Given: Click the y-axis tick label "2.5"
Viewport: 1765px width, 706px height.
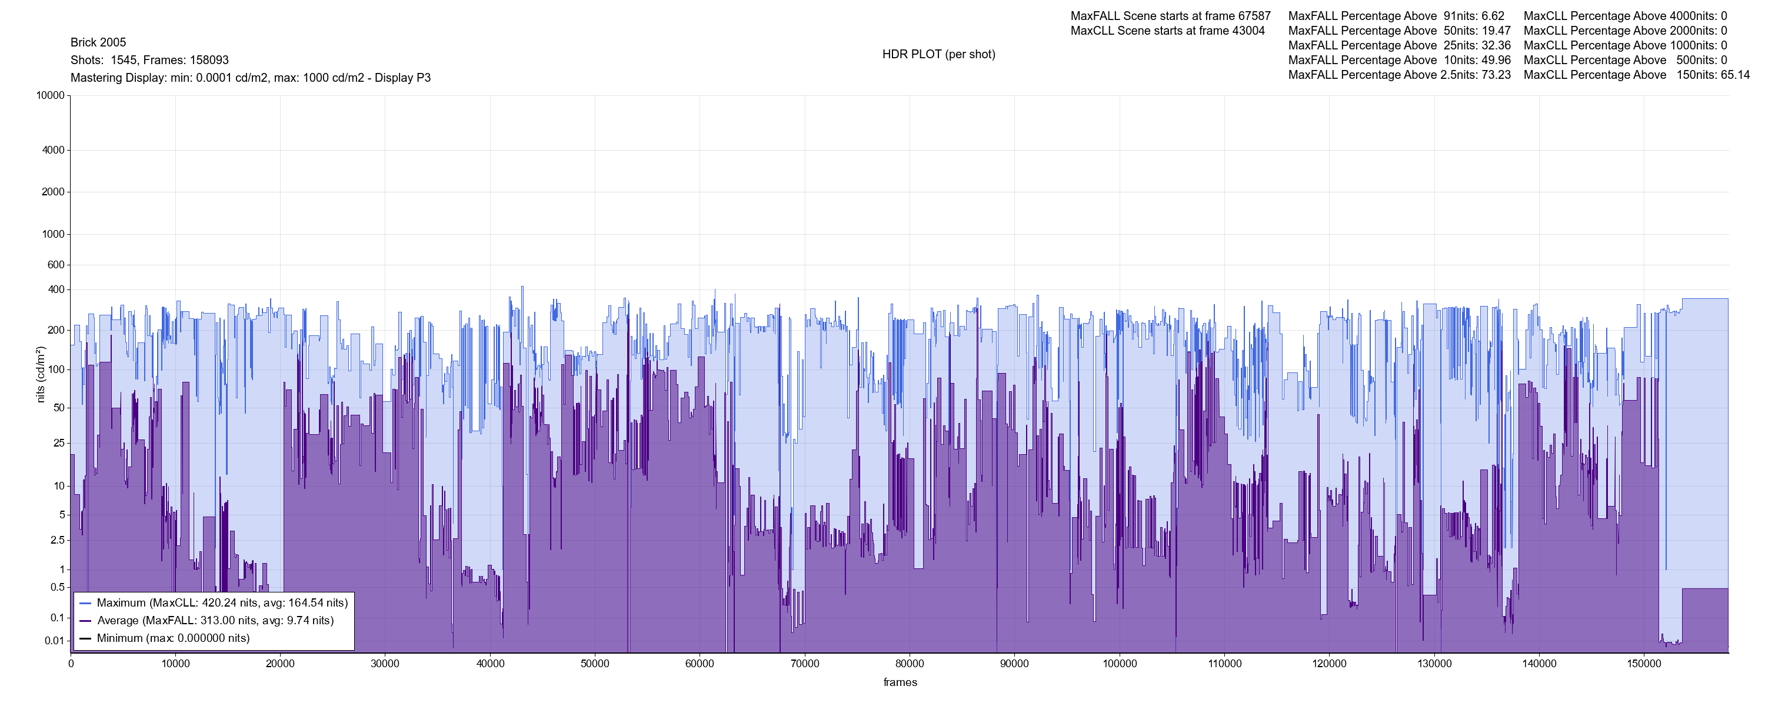Looking at the screenshot, I should click(58, 541).
